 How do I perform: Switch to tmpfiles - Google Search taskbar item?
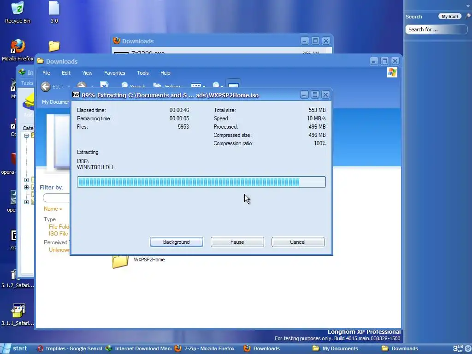[x=69, y=348]
